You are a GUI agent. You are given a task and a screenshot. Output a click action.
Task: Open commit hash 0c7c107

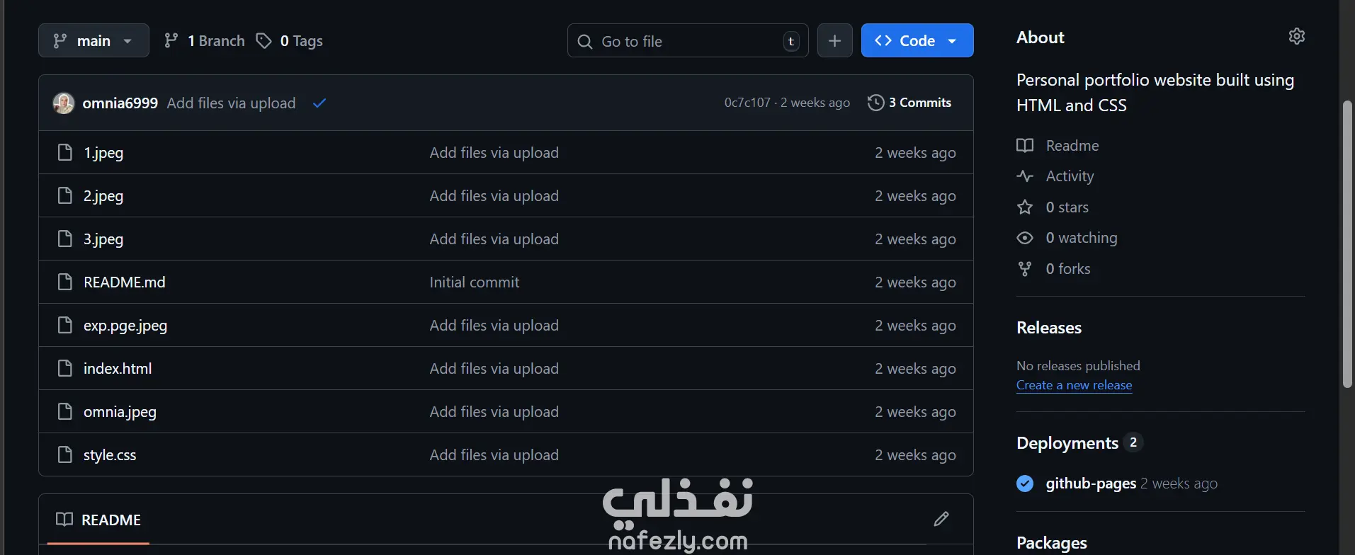tap(747, 103)
